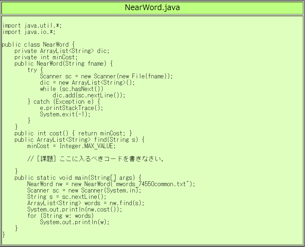The image size is (305, 247).
Task: Click the public class NearWord declaration
Action: 38,45
